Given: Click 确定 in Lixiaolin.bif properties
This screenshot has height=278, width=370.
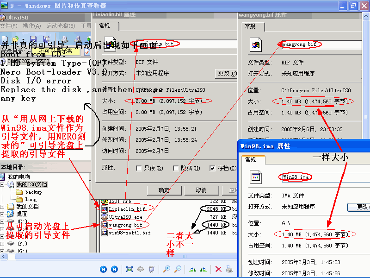Looking at the screenshot, I should pyautogui.click(x=164, y=190).
